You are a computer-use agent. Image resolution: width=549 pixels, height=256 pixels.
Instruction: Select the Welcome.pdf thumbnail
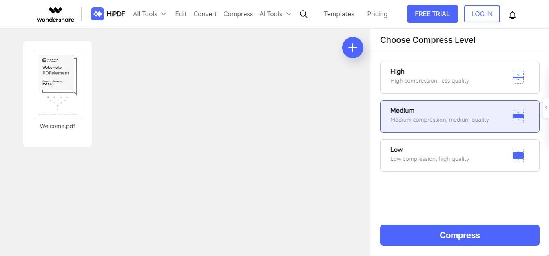click(58, 85)
